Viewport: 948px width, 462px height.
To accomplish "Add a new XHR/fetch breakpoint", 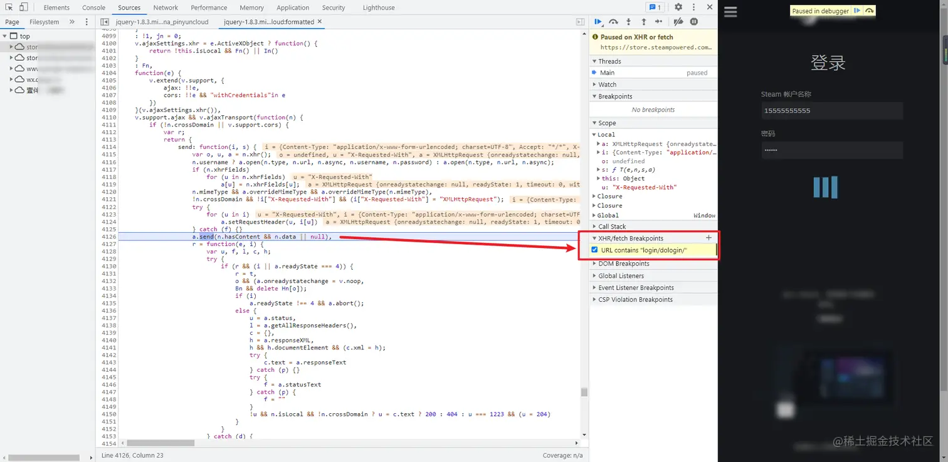I will [708, 238].
